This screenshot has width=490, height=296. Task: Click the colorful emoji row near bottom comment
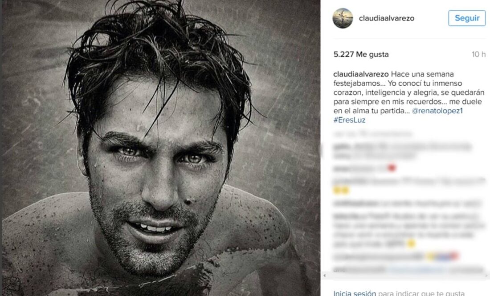[x=443, y=256]
